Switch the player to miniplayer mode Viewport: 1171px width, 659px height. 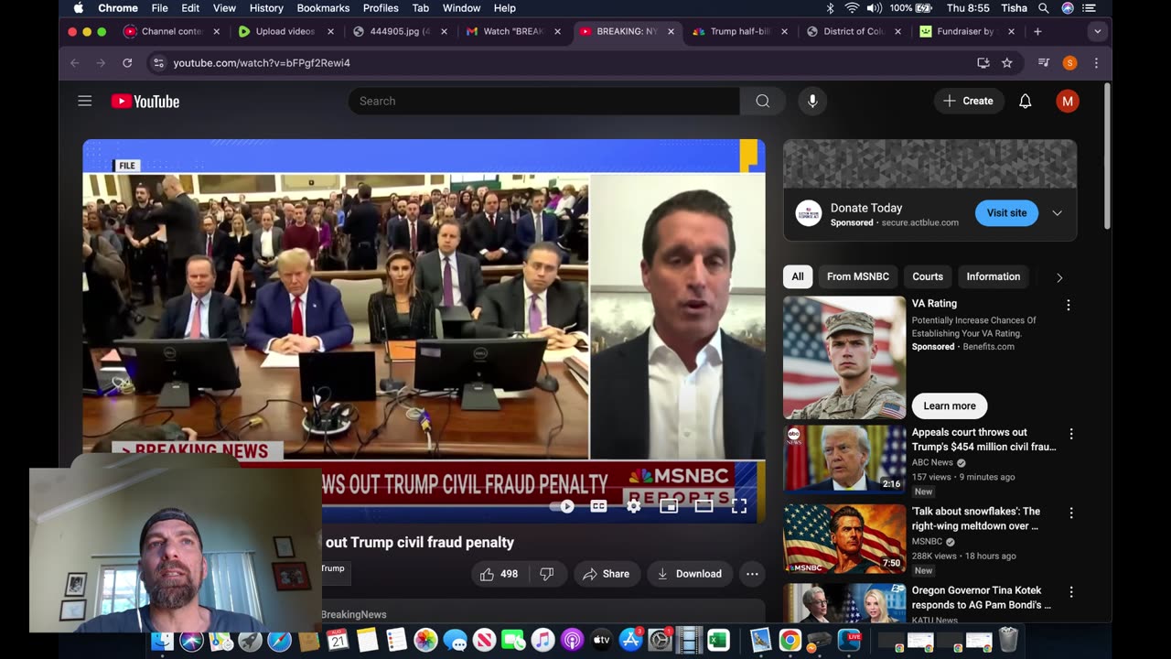[669, 506]
